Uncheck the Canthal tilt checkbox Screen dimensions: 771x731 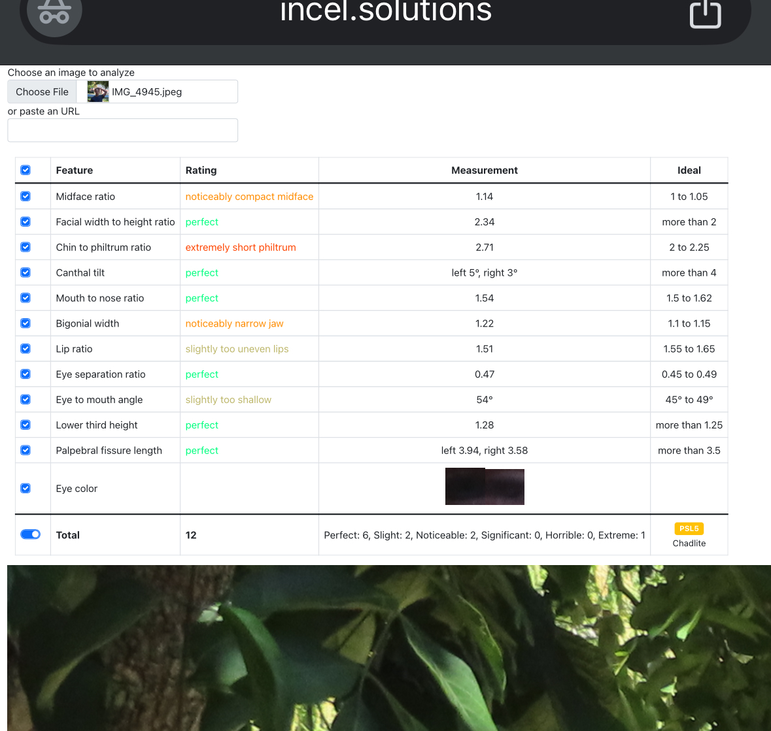click(26, 273)
